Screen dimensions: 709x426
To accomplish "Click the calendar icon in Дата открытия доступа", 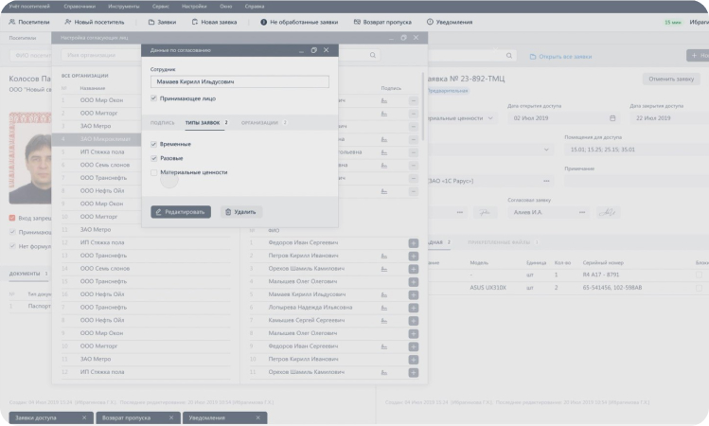I will pyautogui.click(x=612, y=118).
